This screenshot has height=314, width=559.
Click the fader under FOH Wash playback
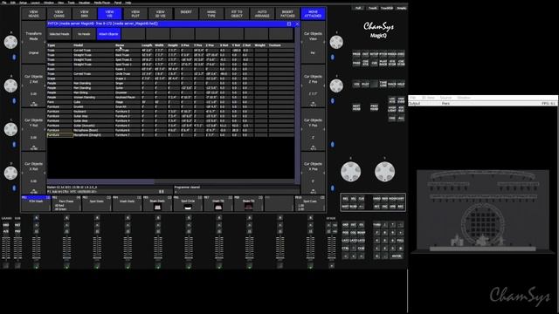[x=36, y=248]
